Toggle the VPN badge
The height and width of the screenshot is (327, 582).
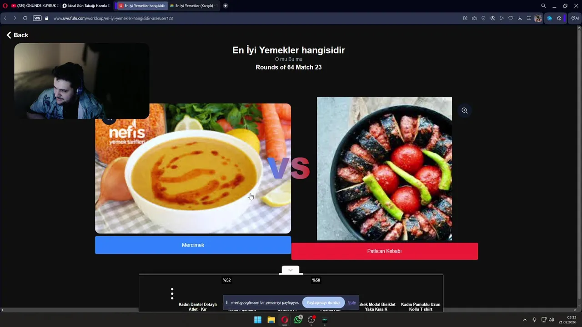[x=37, y=18]
